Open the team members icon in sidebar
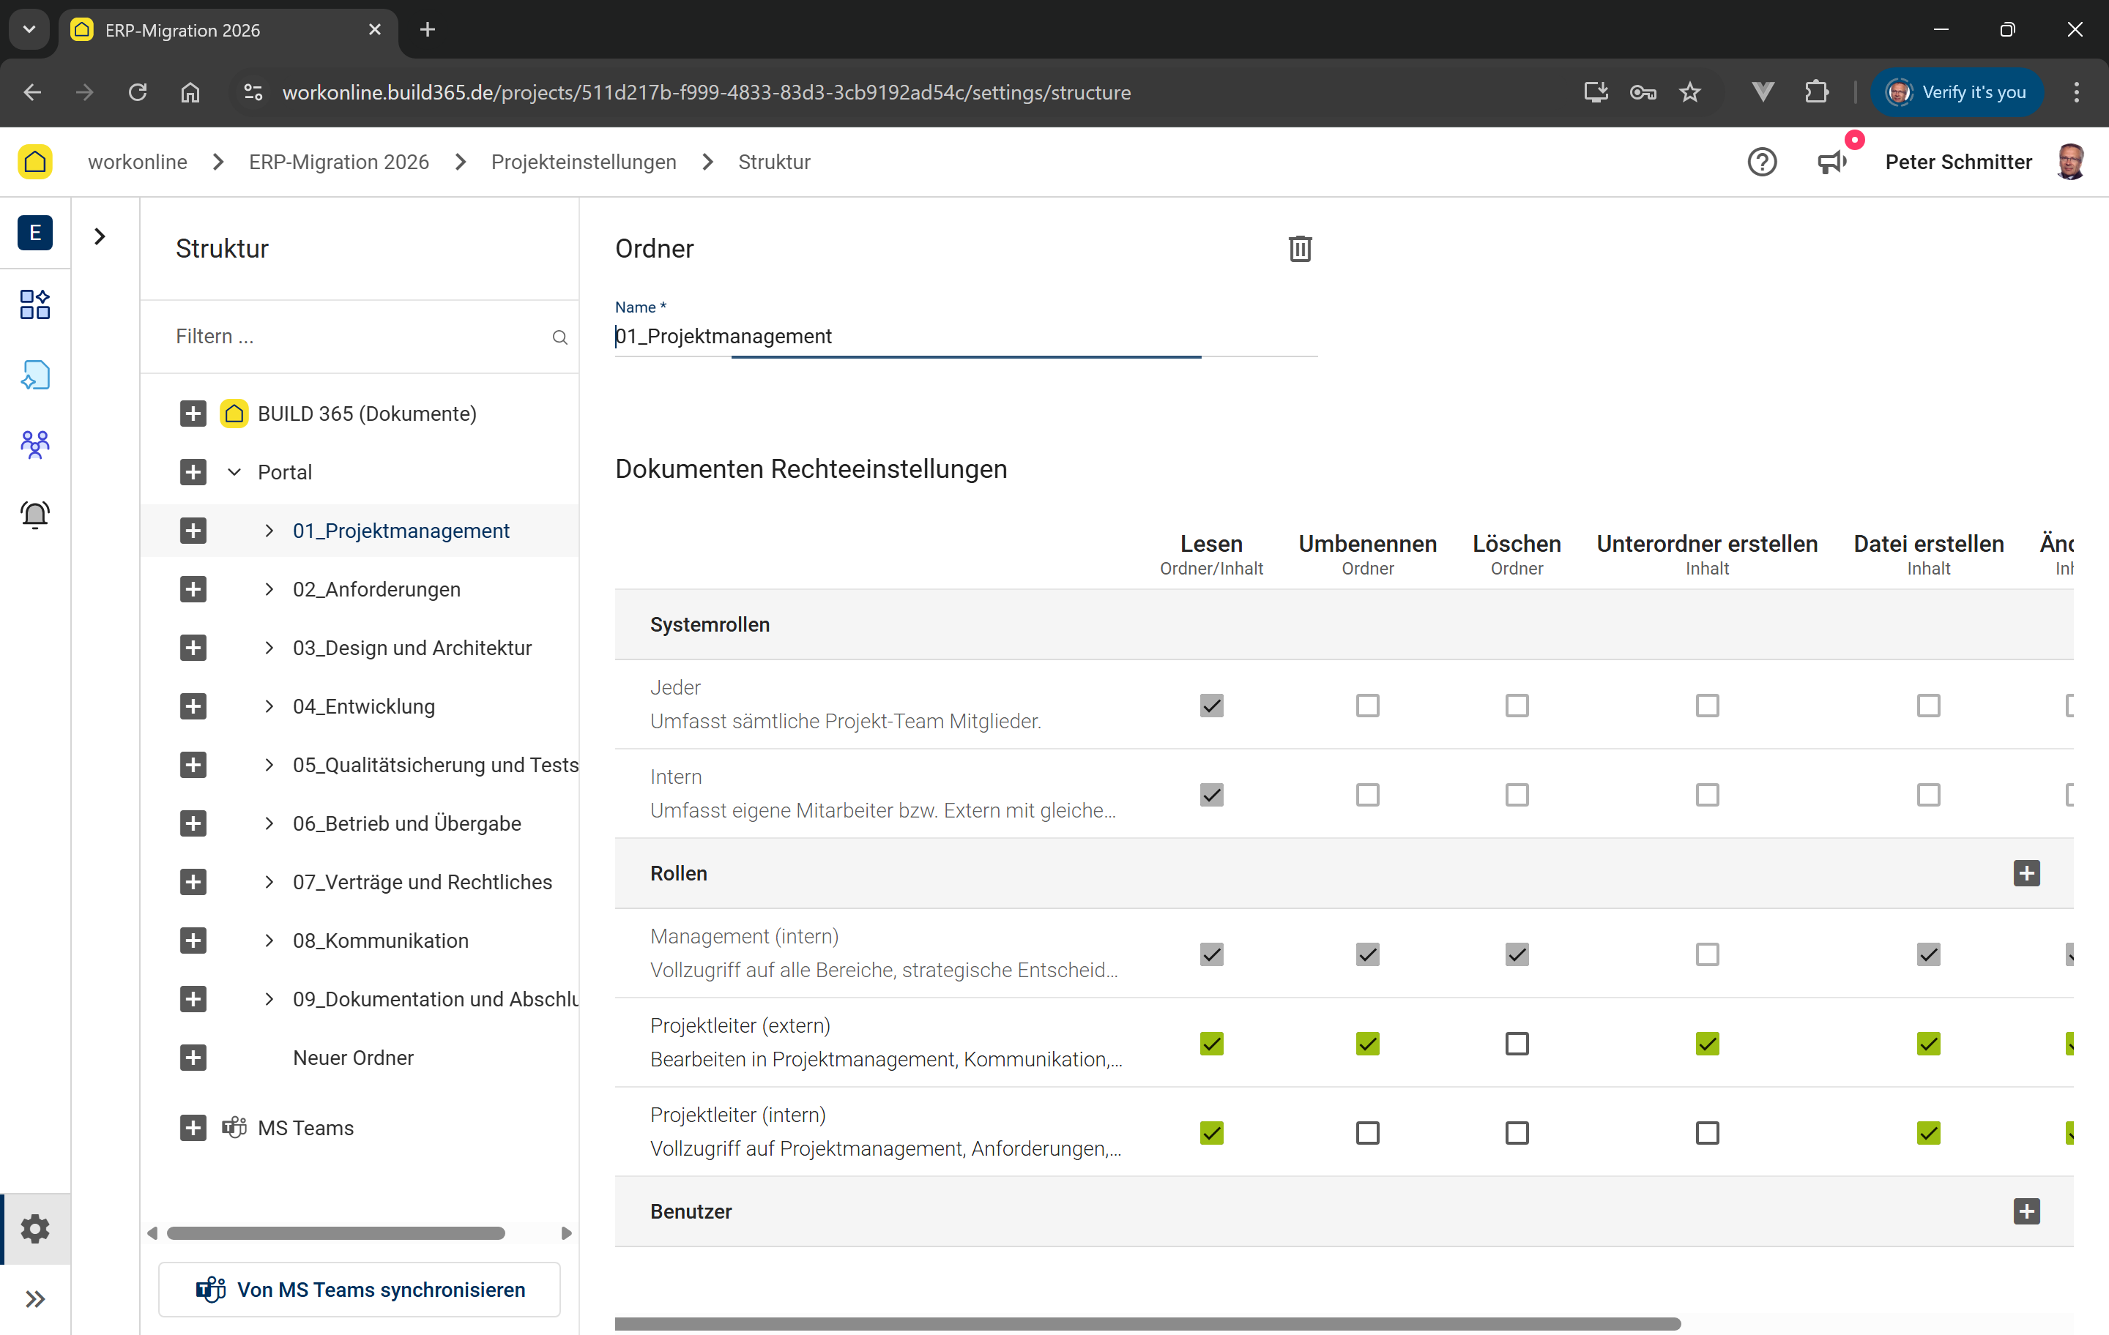This screenshot has height=1335, width=2109. 35,445
